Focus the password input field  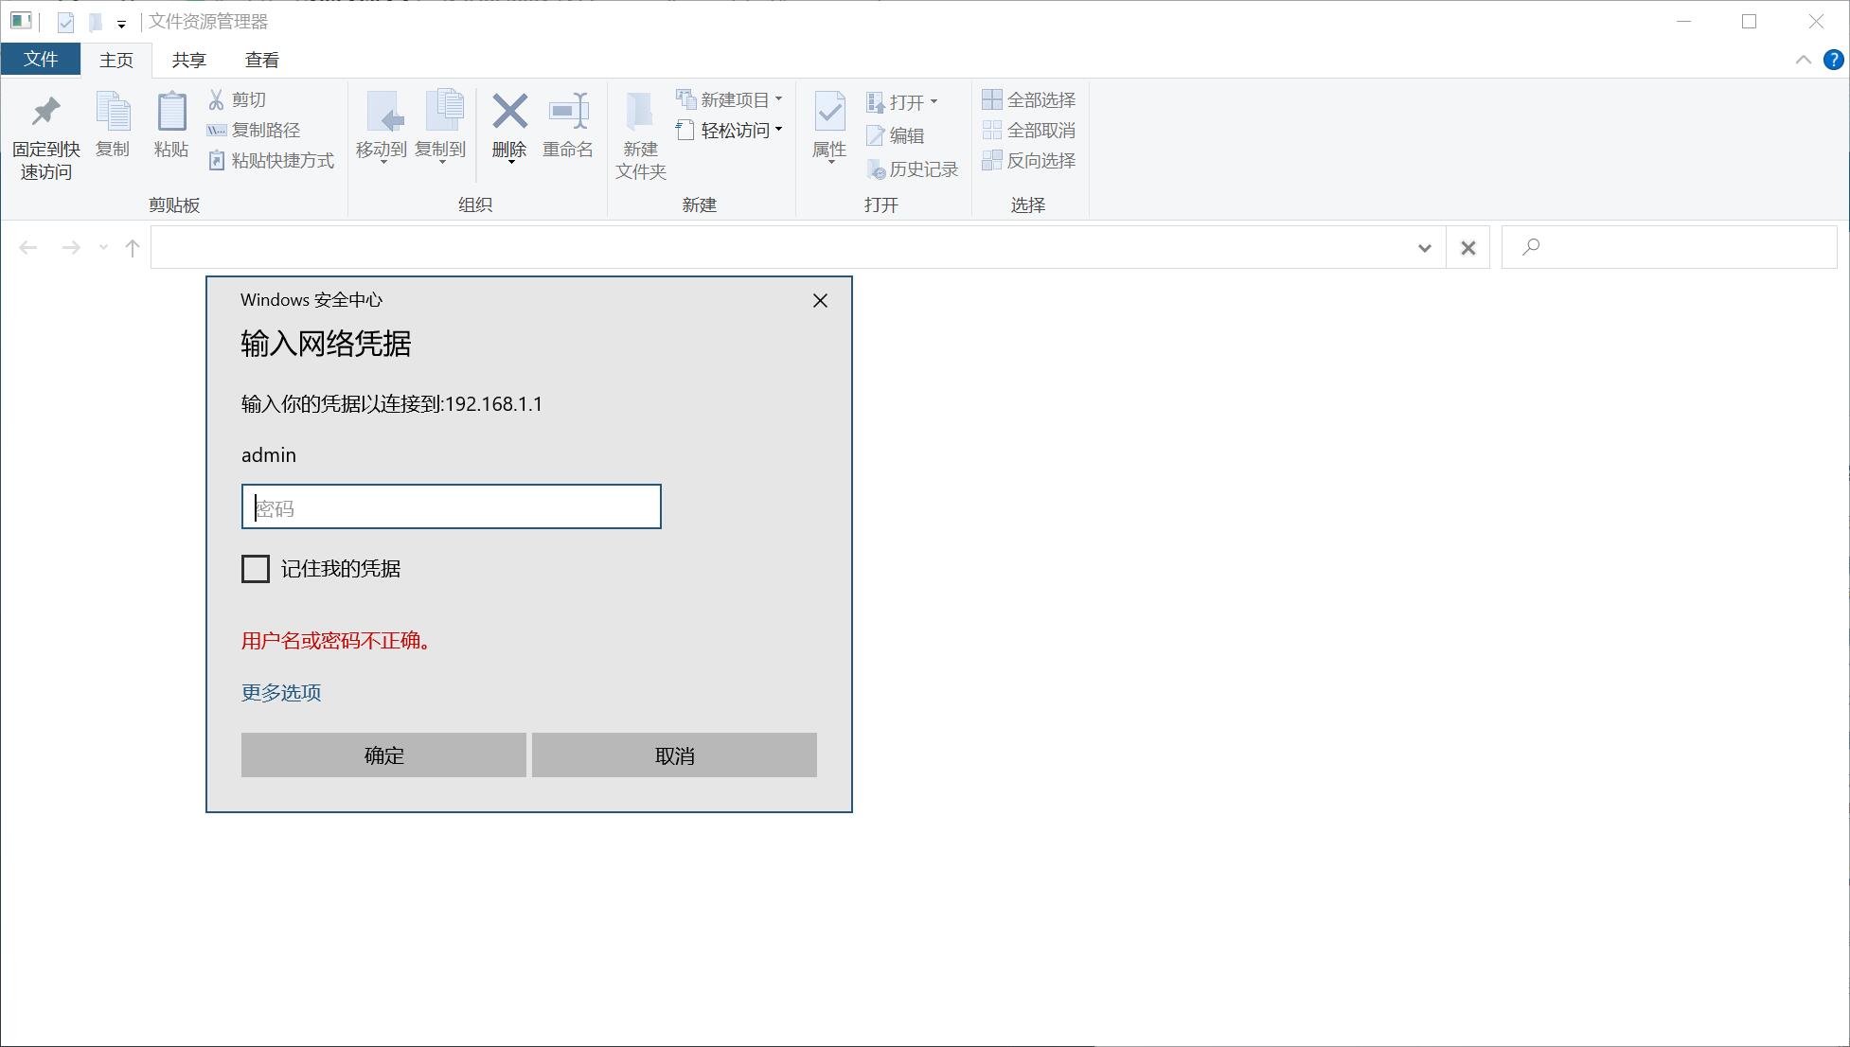click(x=451, y=507)
